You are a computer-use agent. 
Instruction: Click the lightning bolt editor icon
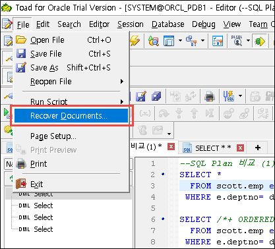coord(135,41)
